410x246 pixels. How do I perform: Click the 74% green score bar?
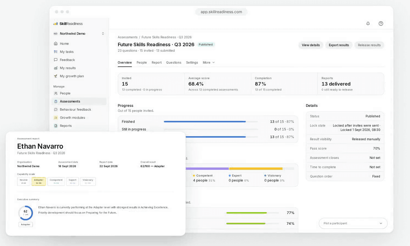click(x=253, y=224)
